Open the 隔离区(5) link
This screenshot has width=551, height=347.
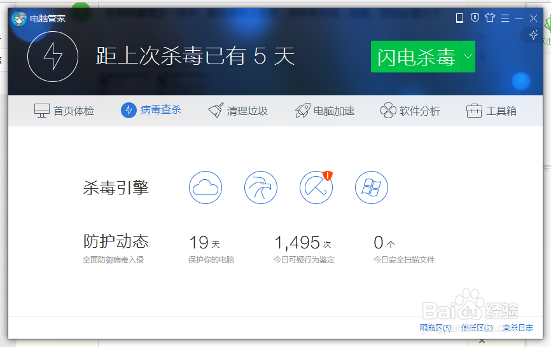tap(436, 328)
